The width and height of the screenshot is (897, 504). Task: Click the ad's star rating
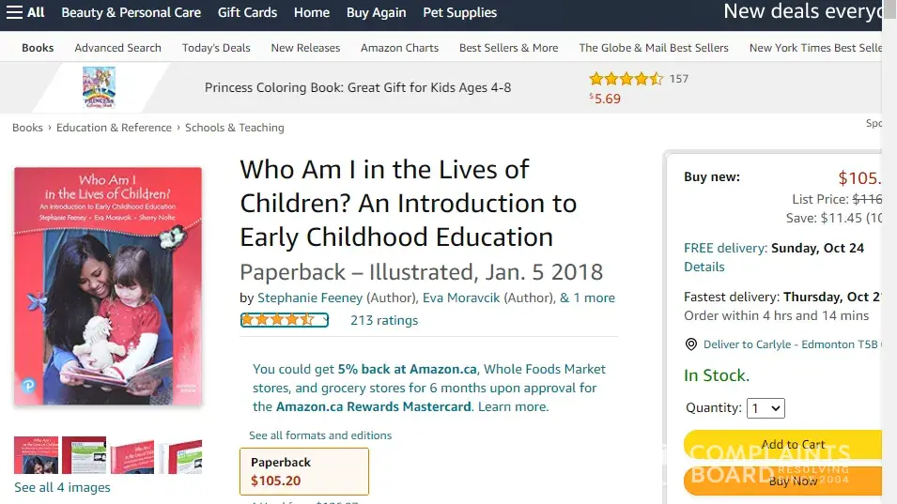pos(626,79)
